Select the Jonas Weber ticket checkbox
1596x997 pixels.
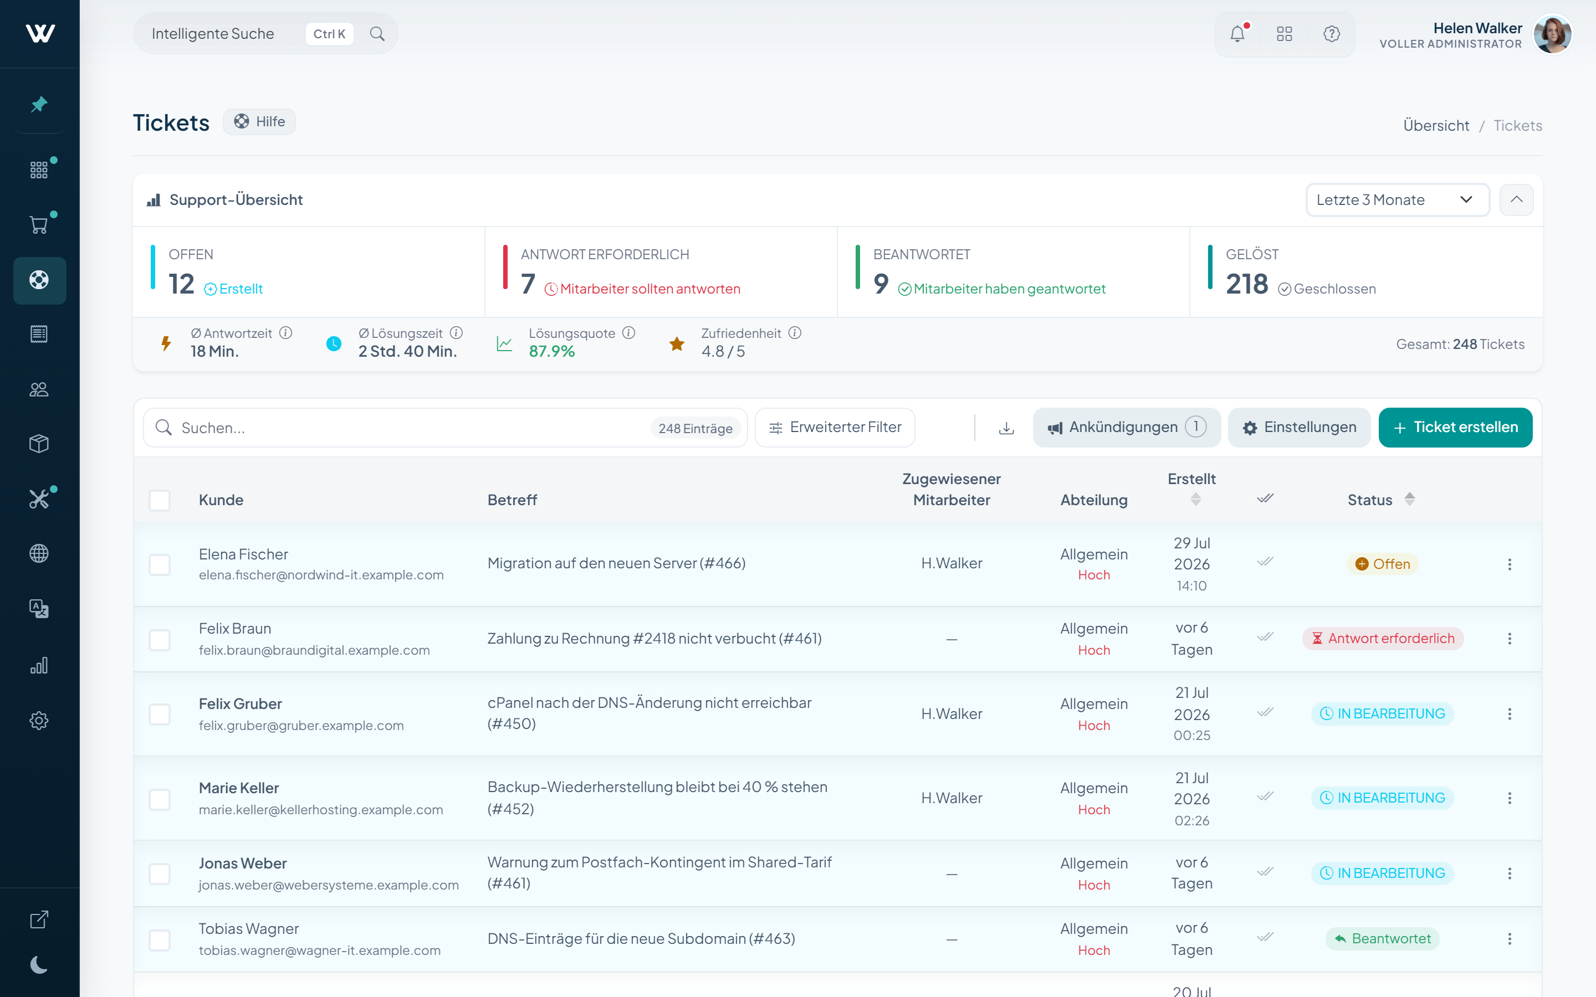pyautogui.click(x=160, y=875)
